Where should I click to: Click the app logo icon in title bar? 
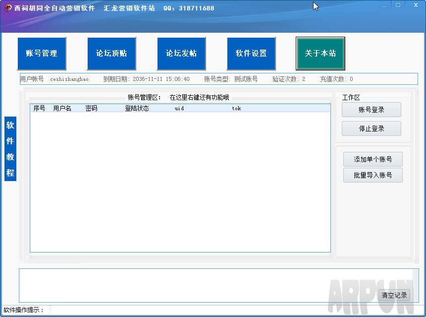click(8, 8)
